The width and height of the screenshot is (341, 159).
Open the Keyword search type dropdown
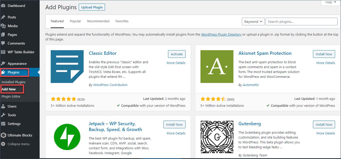coord(253,22)
